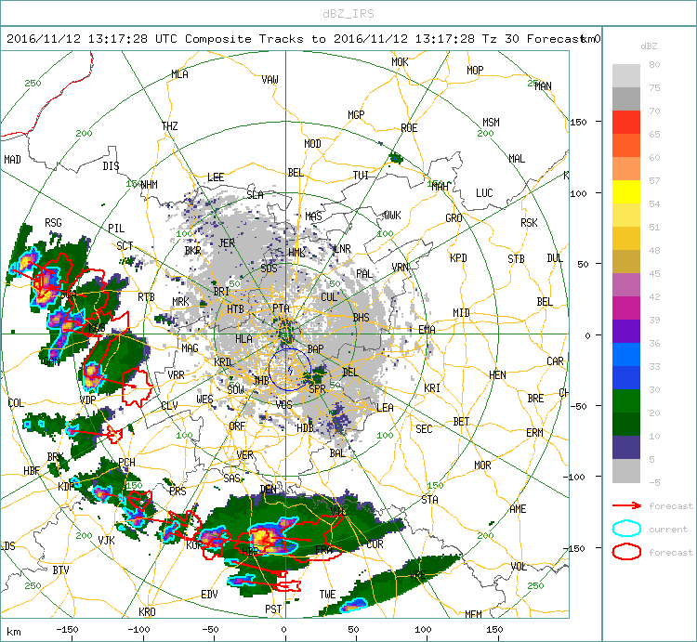Select the ROE station label
This screenshot has width=697, height=642.
pos(409,128)
